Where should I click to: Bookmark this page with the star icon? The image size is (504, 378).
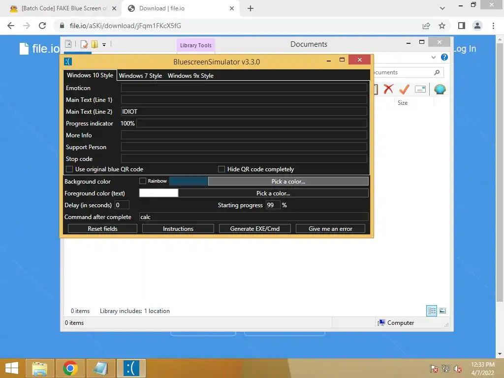click(442, 26)
